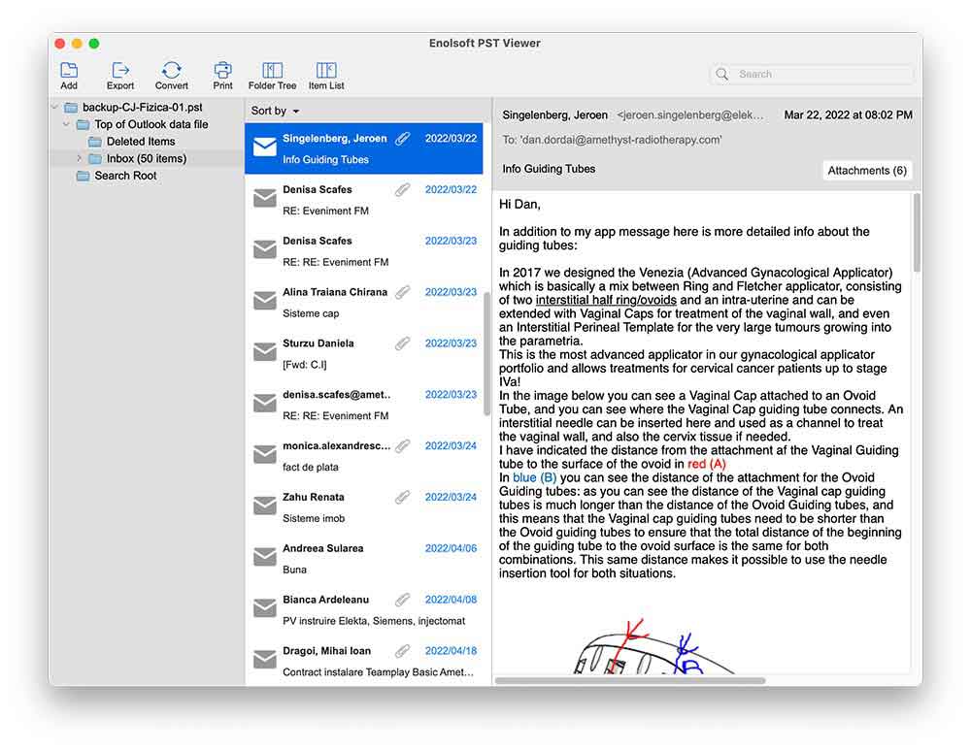Image resolution: width=971 pixels, height=750 pixels.
Task: Toggle the Item List panel
Action: 326,71
